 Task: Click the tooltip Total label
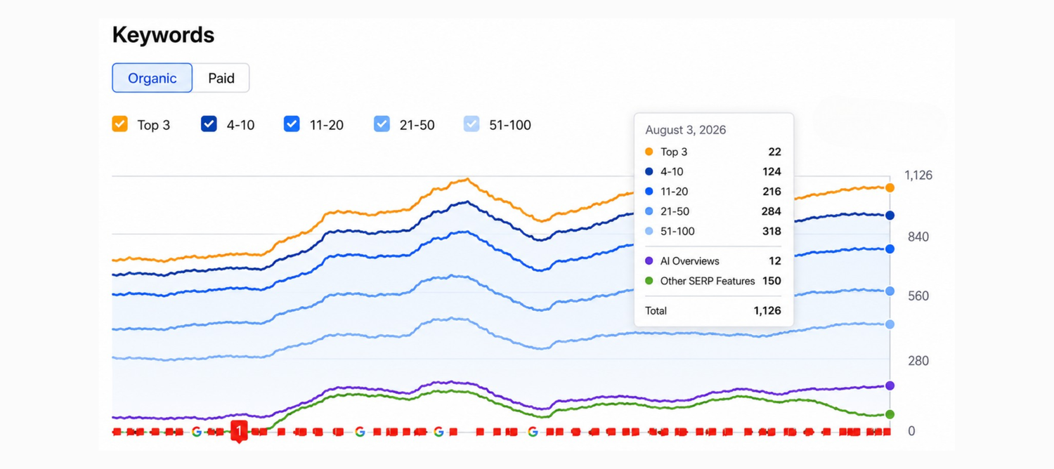tap(656, 310)
